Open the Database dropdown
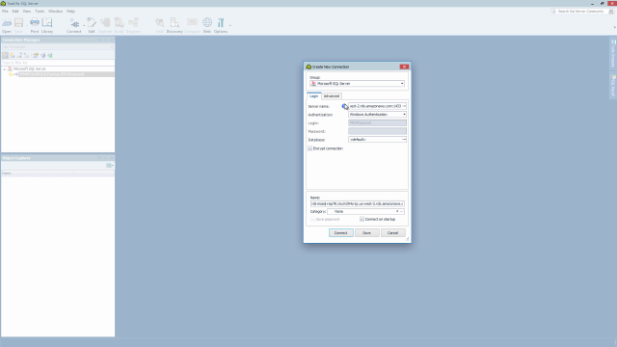The height and width of the screenshot is (347, 617). [x=377, y=140]
